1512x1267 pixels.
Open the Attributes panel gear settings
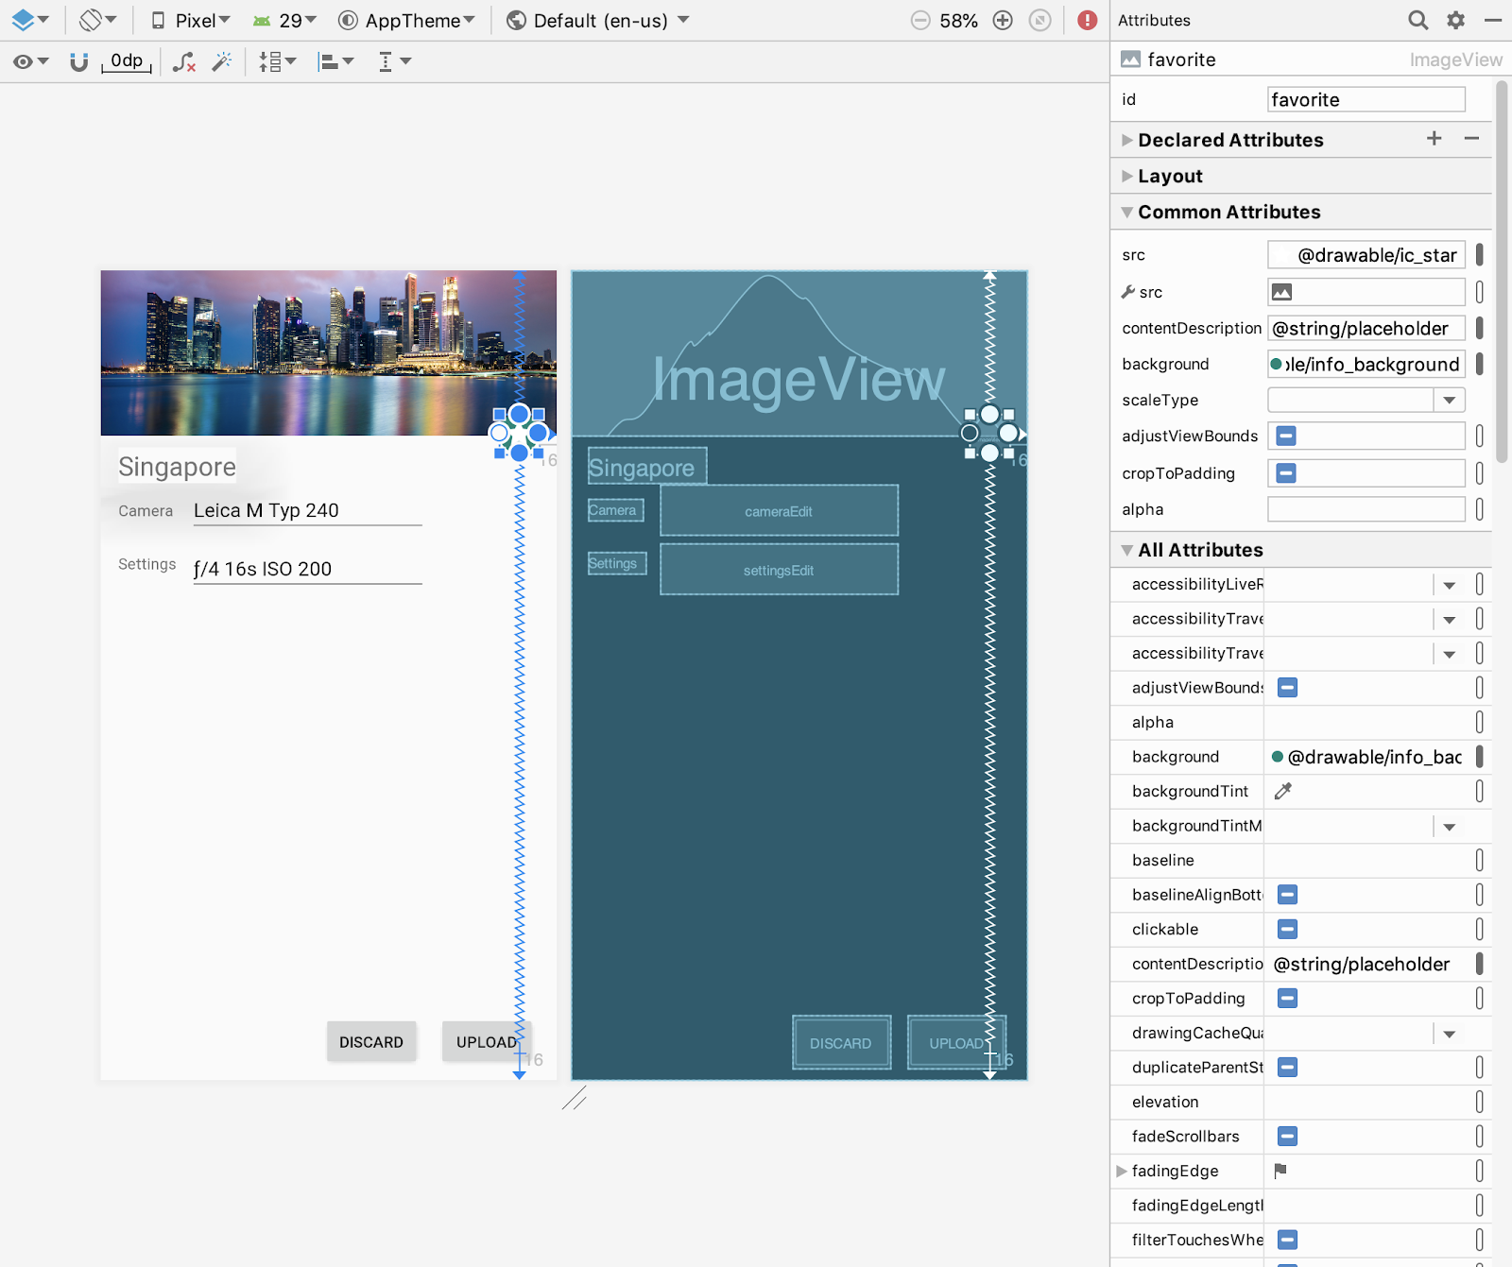click(x=1456, y=20)
